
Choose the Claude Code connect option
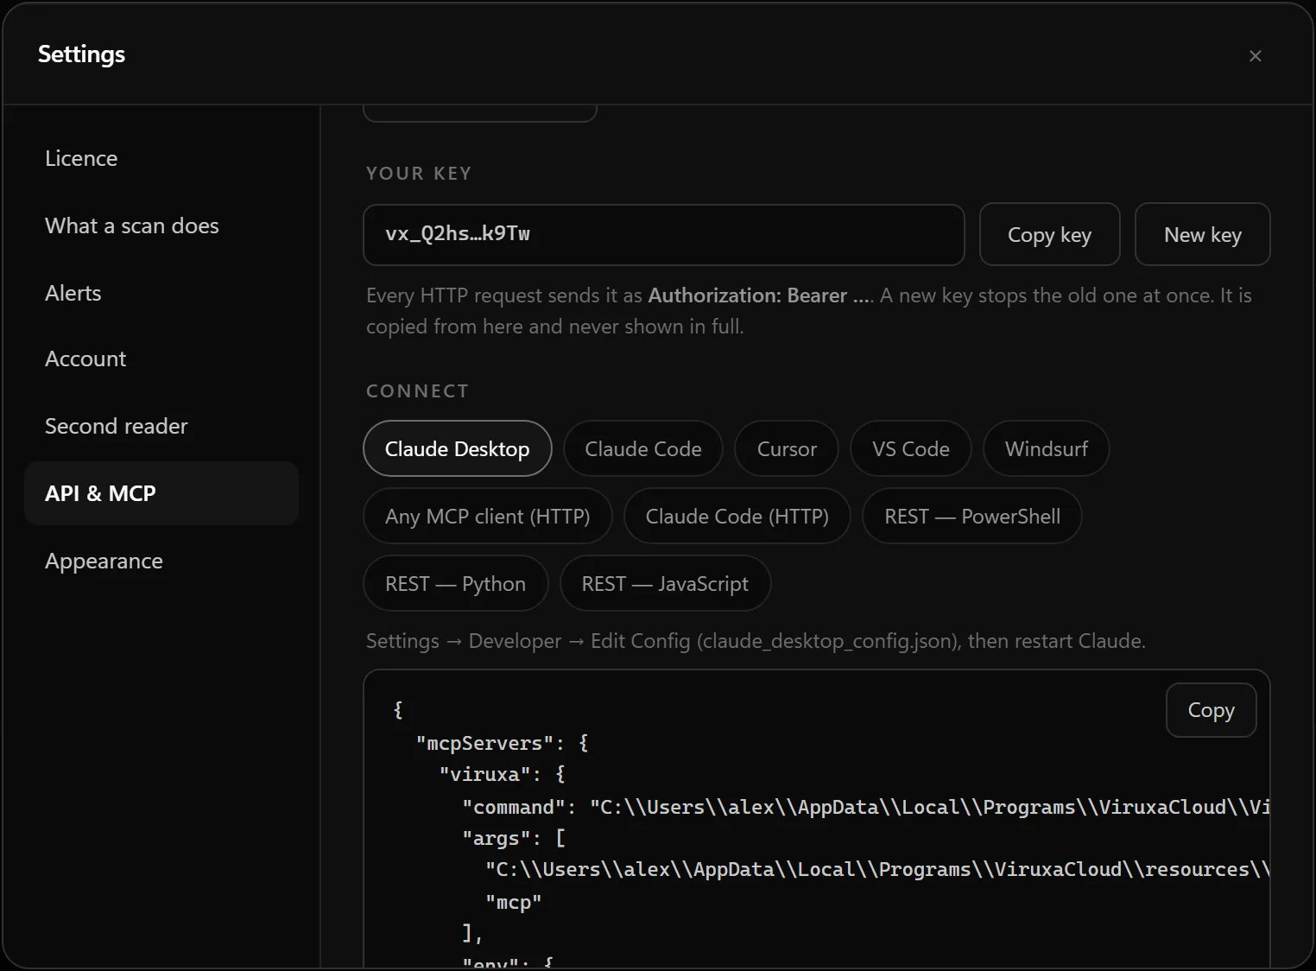643,448
